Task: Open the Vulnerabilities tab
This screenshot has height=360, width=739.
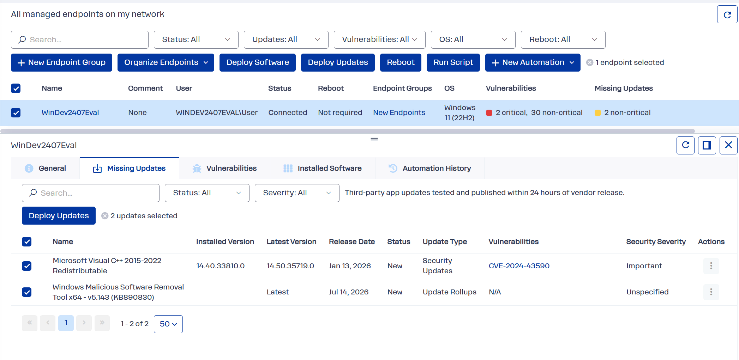Action: pos(225,169)
